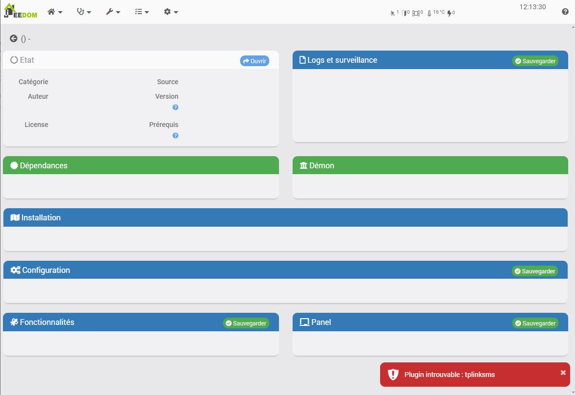Click the Version label

coord(167,96)
